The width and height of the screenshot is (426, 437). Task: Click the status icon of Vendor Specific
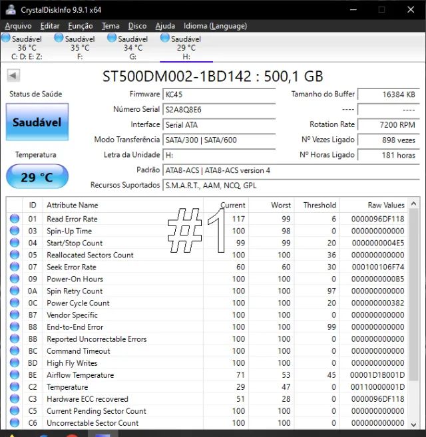tap(15, 315)
